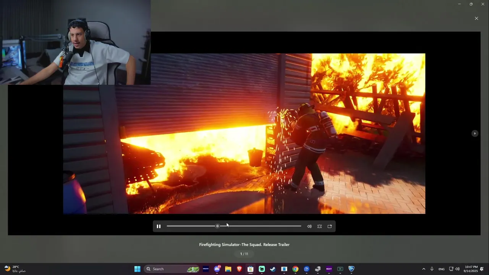The width and height of the screenshot is (489, 275).
Task: Open Rocket League from the taskbar
Action: pyautogui.click(x=351, y=269)
